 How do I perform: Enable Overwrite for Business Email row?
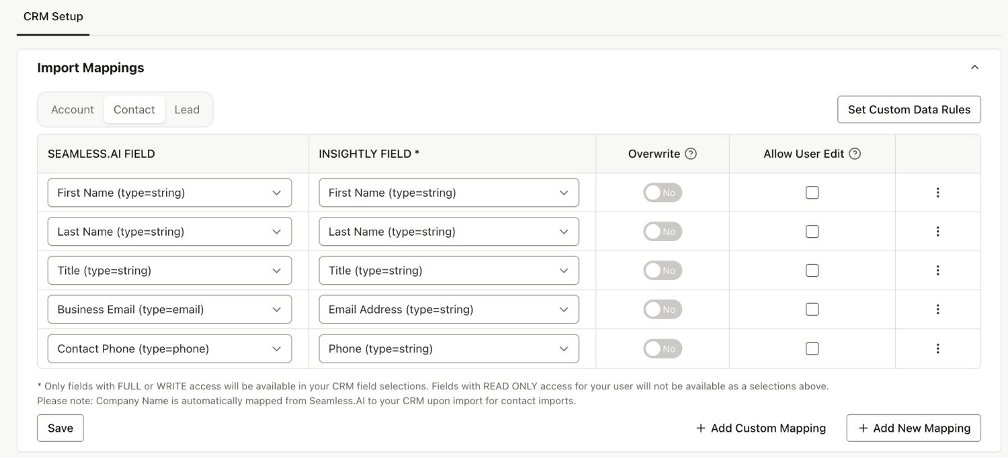pos(663,310)
